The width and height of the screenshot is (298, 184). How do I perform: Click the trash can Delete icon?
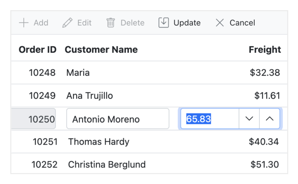pyautogui.click(x=111, y=23)
